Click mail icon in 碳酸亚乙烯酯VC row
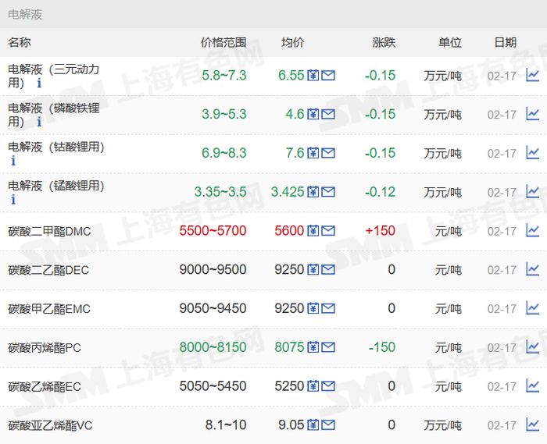Viewport: 547px width, 444px height. (328, 424)
